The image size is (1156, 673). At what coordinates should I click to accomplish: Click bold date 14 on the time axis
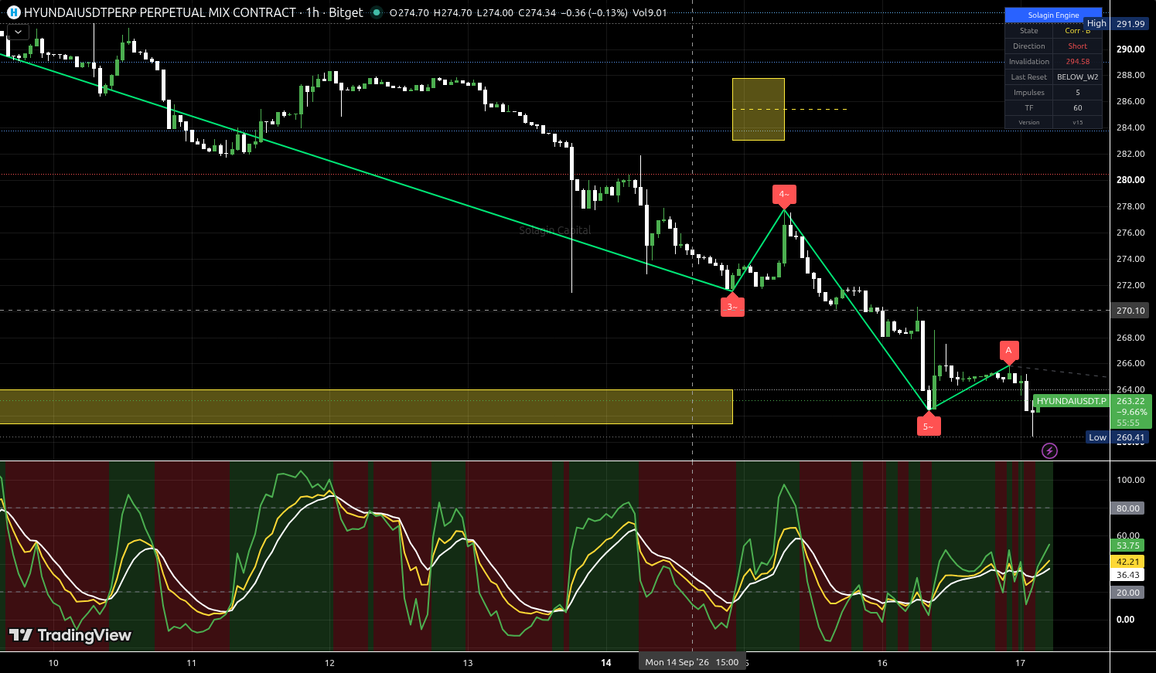[x=606, y=663]
